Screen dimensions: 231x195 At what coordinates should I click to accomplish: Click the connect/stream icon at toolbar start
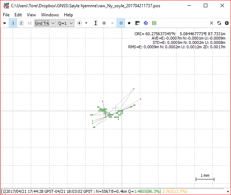pyautogui.click(x=5, y=23)
